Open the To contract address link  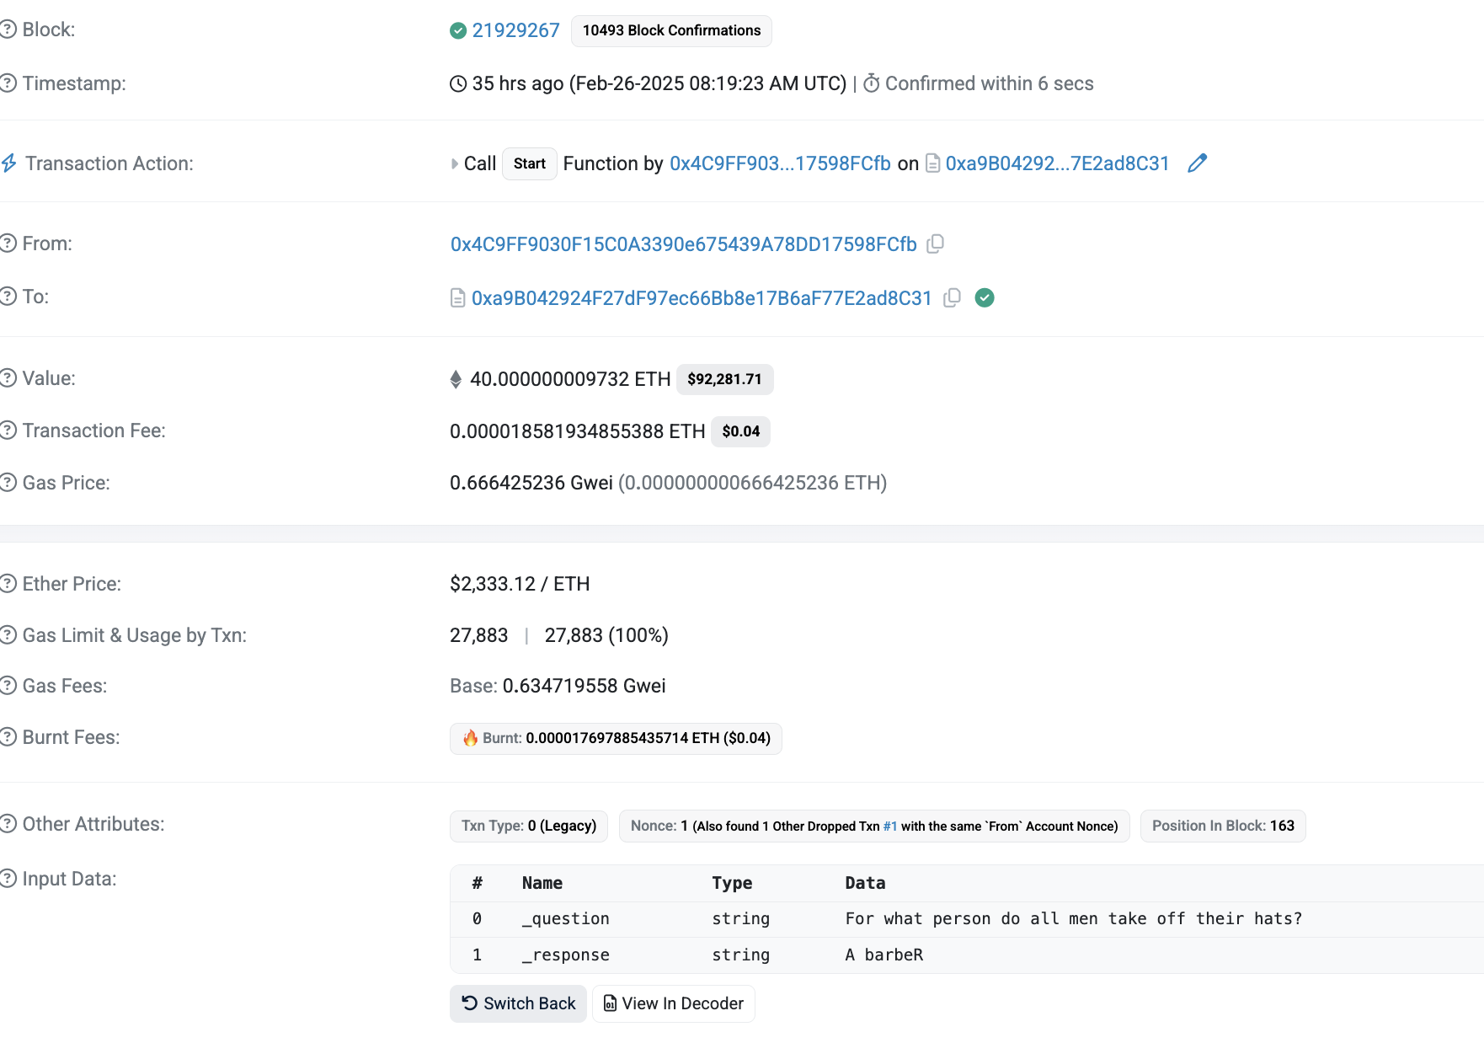701,298
